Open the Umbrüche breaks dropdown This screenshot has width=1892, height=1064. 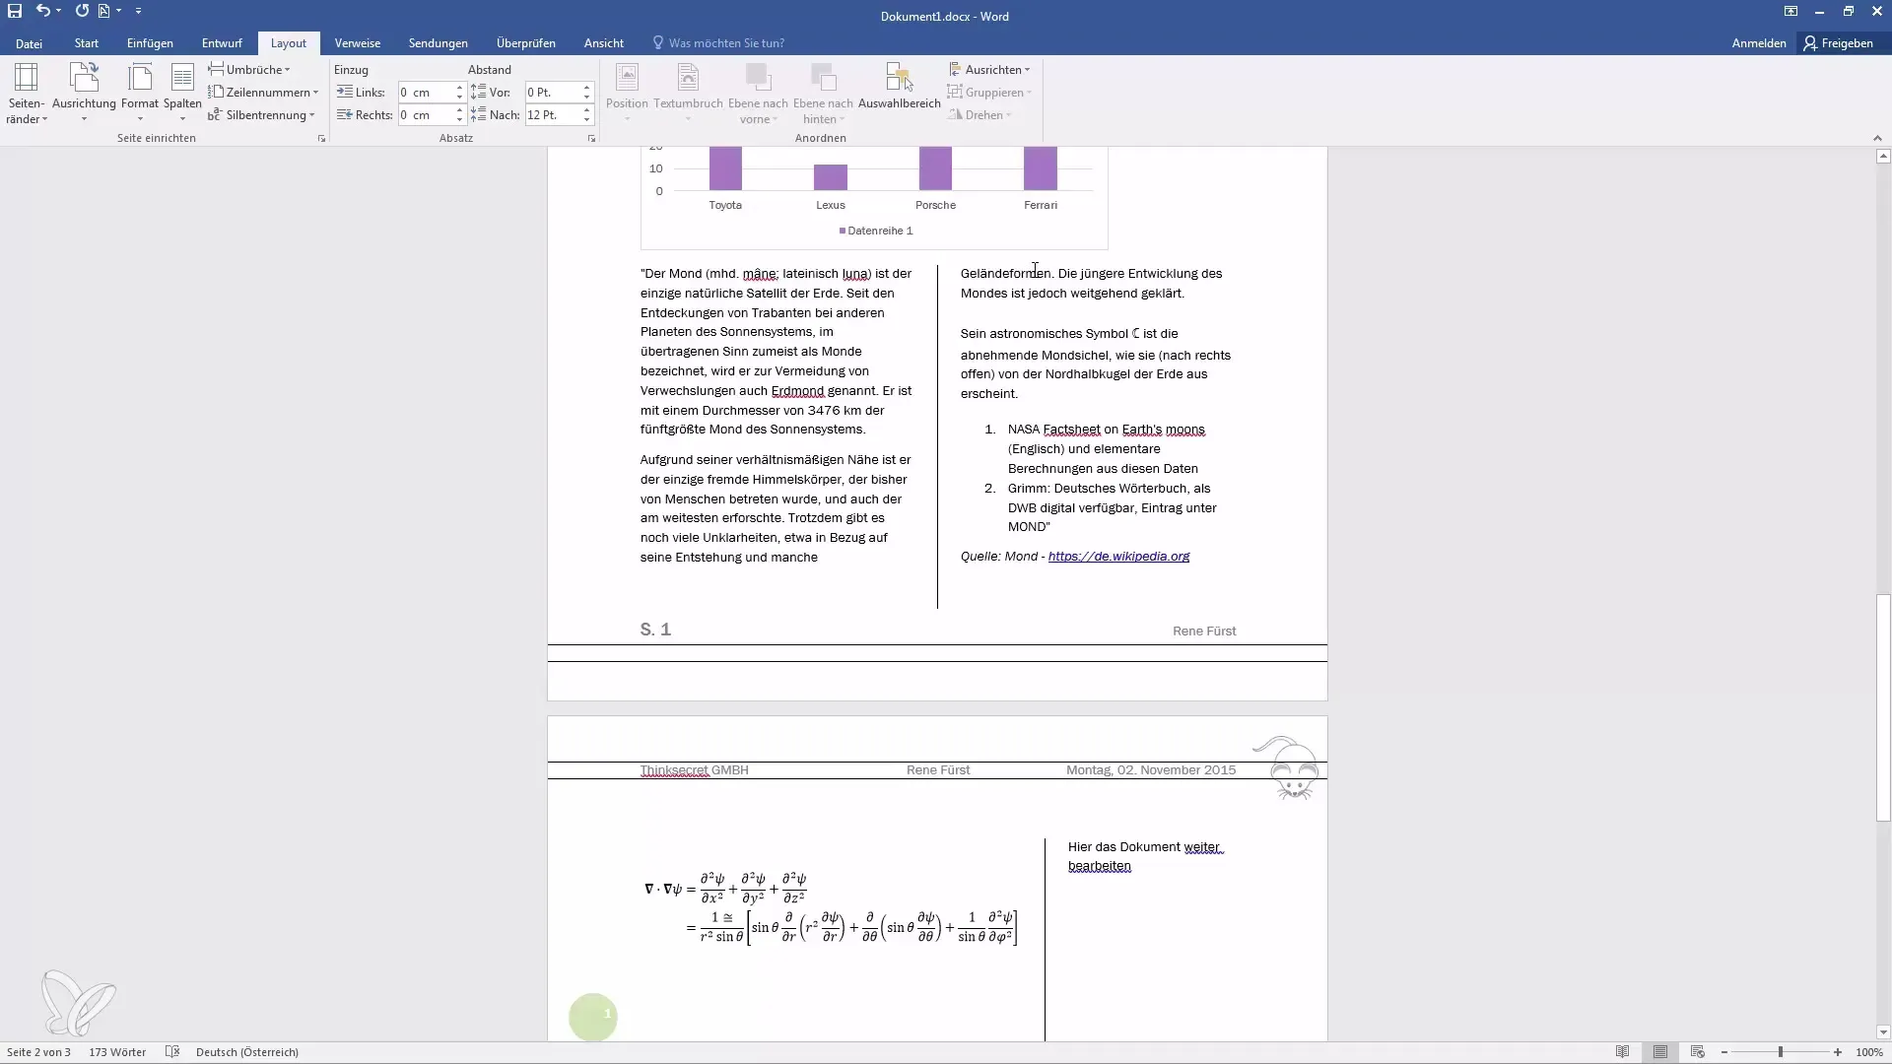tap(249, 70)
